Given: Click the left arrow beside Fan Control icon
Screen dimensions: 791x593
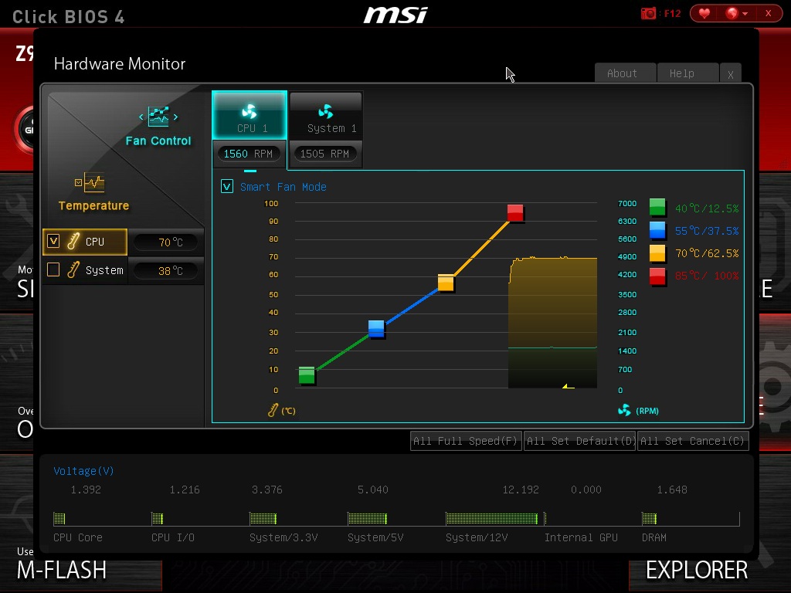Looking at the screenshot, I should point(141,117).
